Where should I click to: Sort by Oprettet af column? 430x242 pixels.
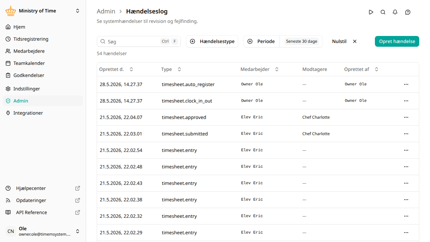point(361,69)
